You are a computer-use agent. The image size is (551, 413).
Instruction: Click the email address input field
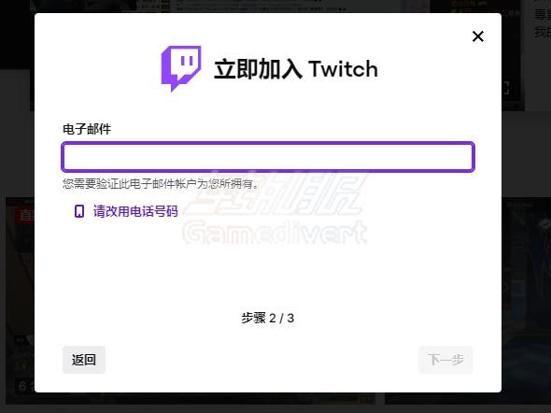click(268, 157)
